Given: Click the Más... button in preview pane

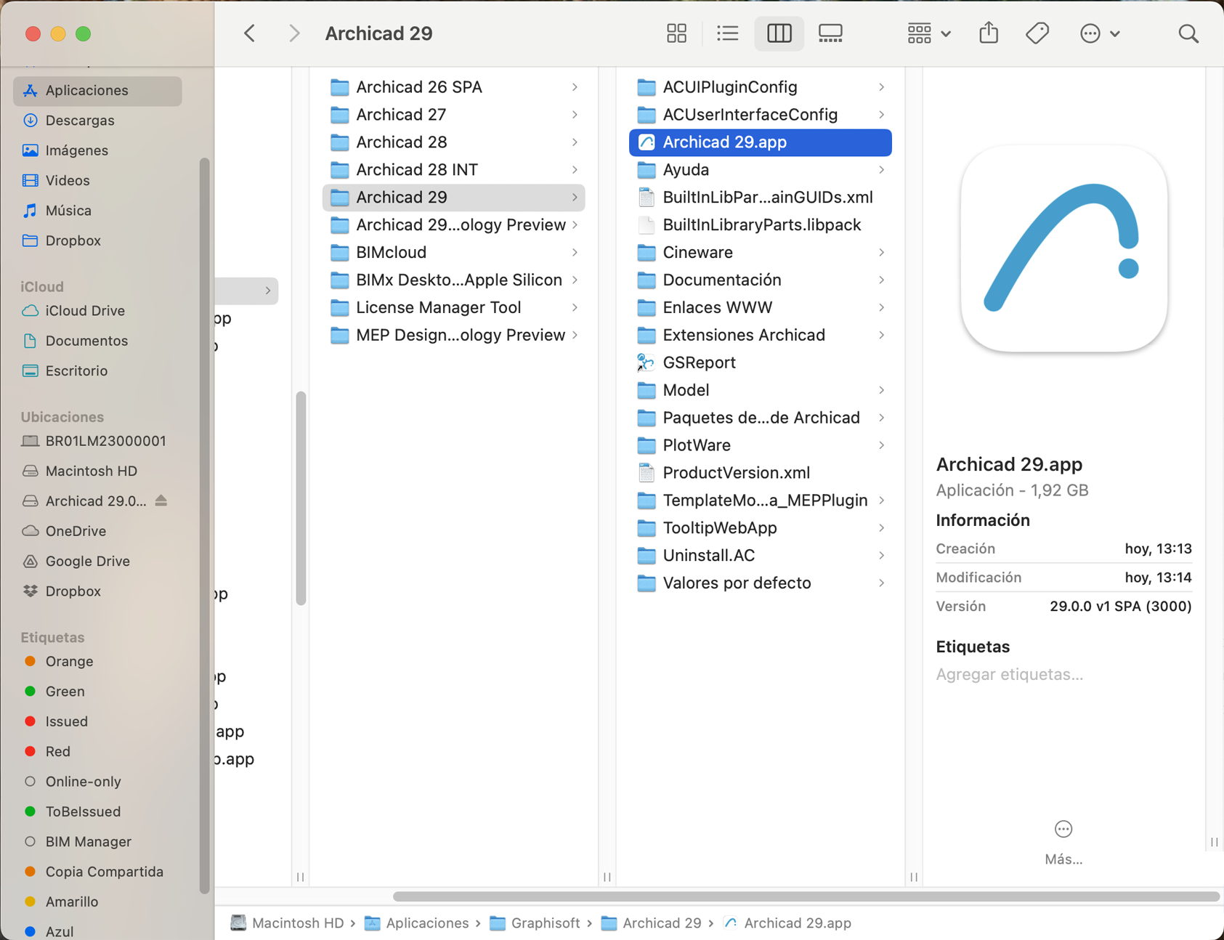Looking at the screenshot, I should 1063,843.
